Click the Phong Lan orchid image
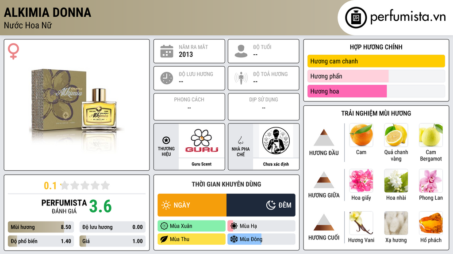This screenshot has height=254, width=453. pos(431,181)
